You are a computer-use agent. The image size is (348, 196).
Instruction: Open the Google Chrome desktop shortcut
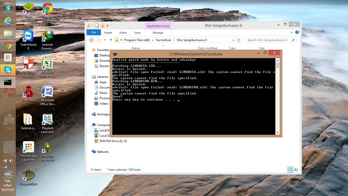(47, 12)
